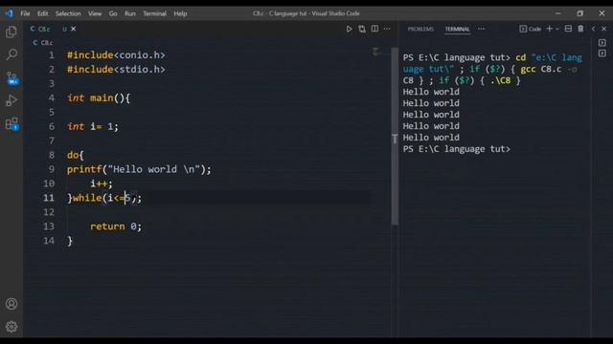Click line number 1 in gutter

(x=51, y=55)
